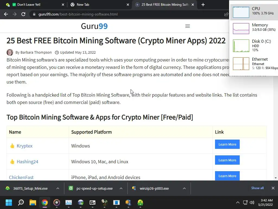278x209 pixels.
Task: Click Show all downloads
Action: click(257, 188)
